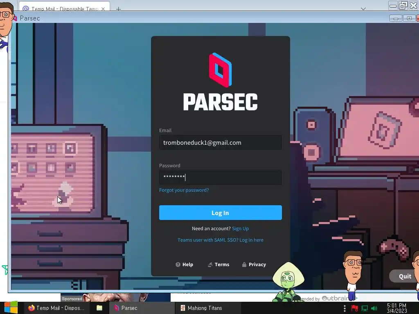Screen dimensions: 419x314
Task: Open the Privacy link
Action: pyautogui.click(x=254, y=265)
